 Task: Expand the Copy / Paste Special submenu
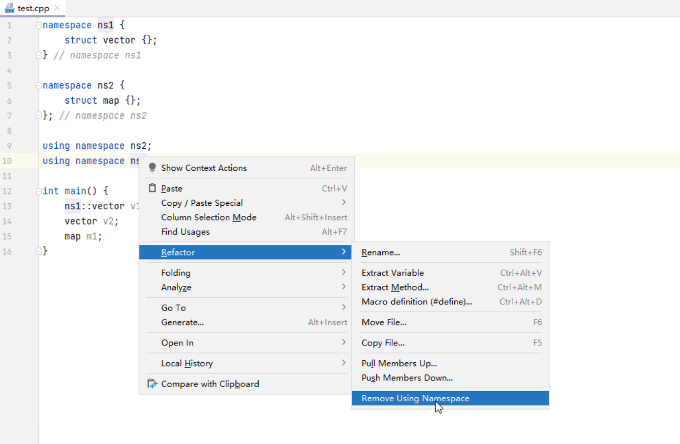202,203
